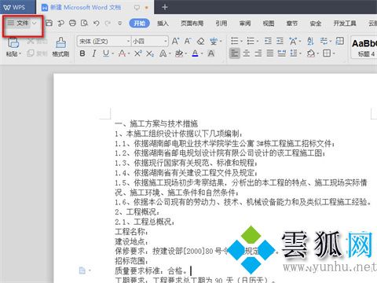
Task: Click the heading 一、施工方案与技术措施
Action: pyautogui.click(x=156, y=123)
